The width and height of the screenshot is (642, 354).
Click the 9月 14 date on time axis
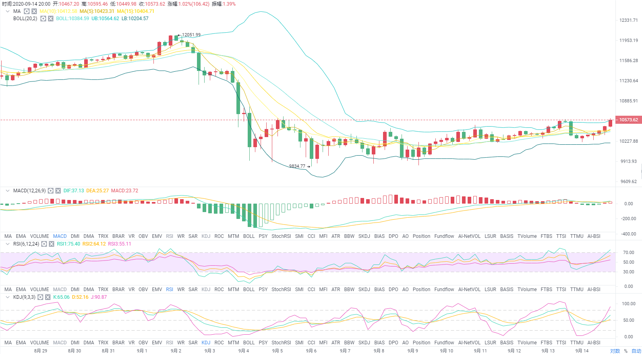click(582, 351)
